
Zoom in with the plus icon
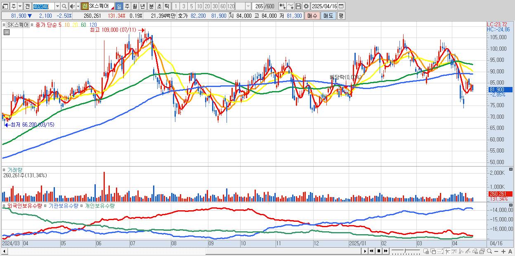(503, 251)
